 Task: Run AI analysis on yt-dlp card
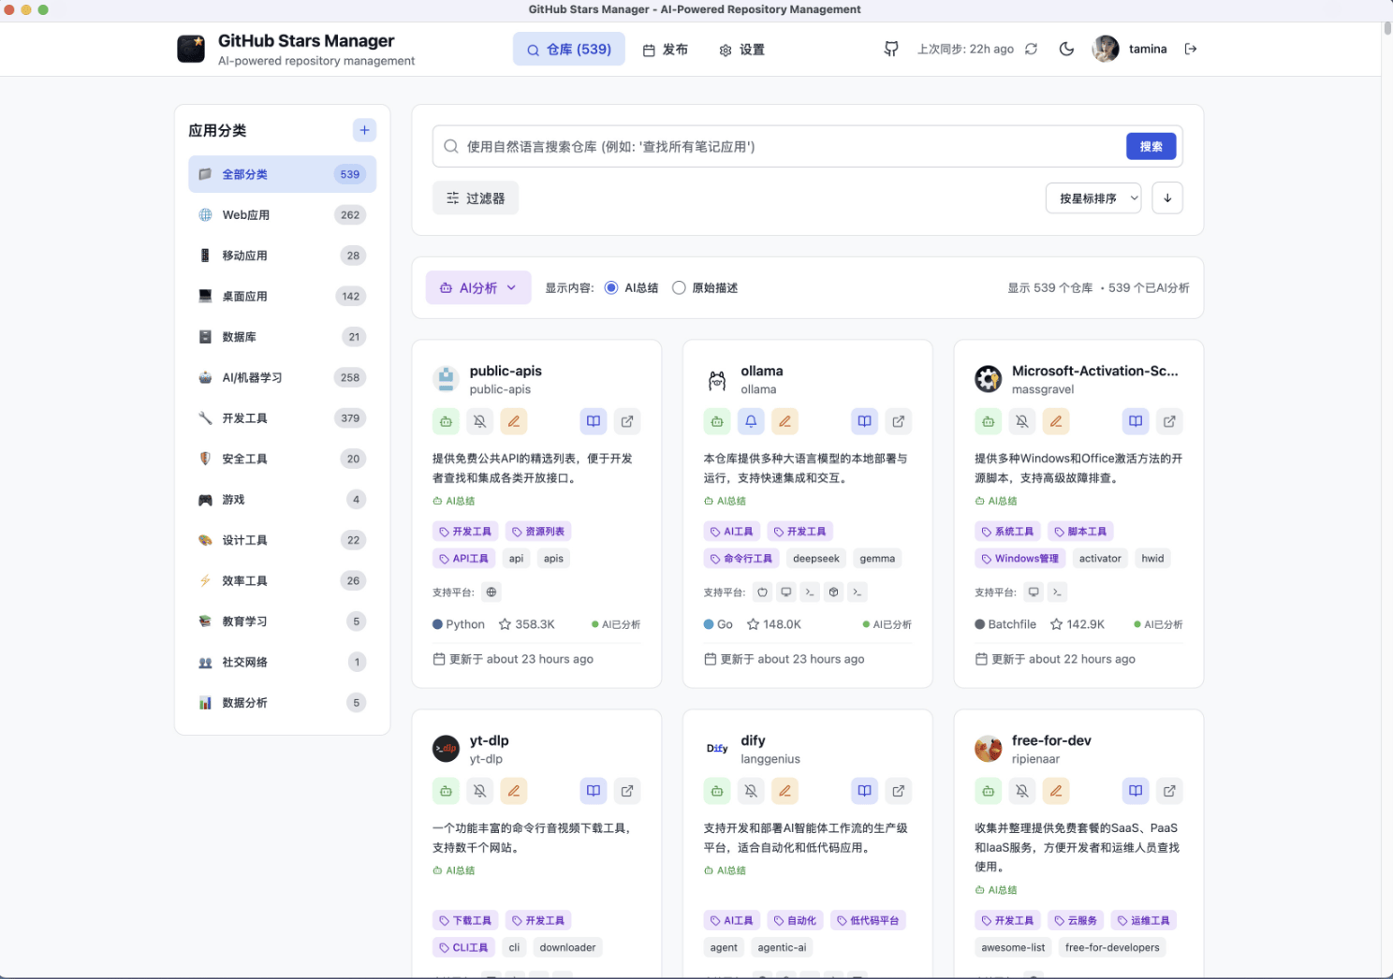[x=446, y=791]
